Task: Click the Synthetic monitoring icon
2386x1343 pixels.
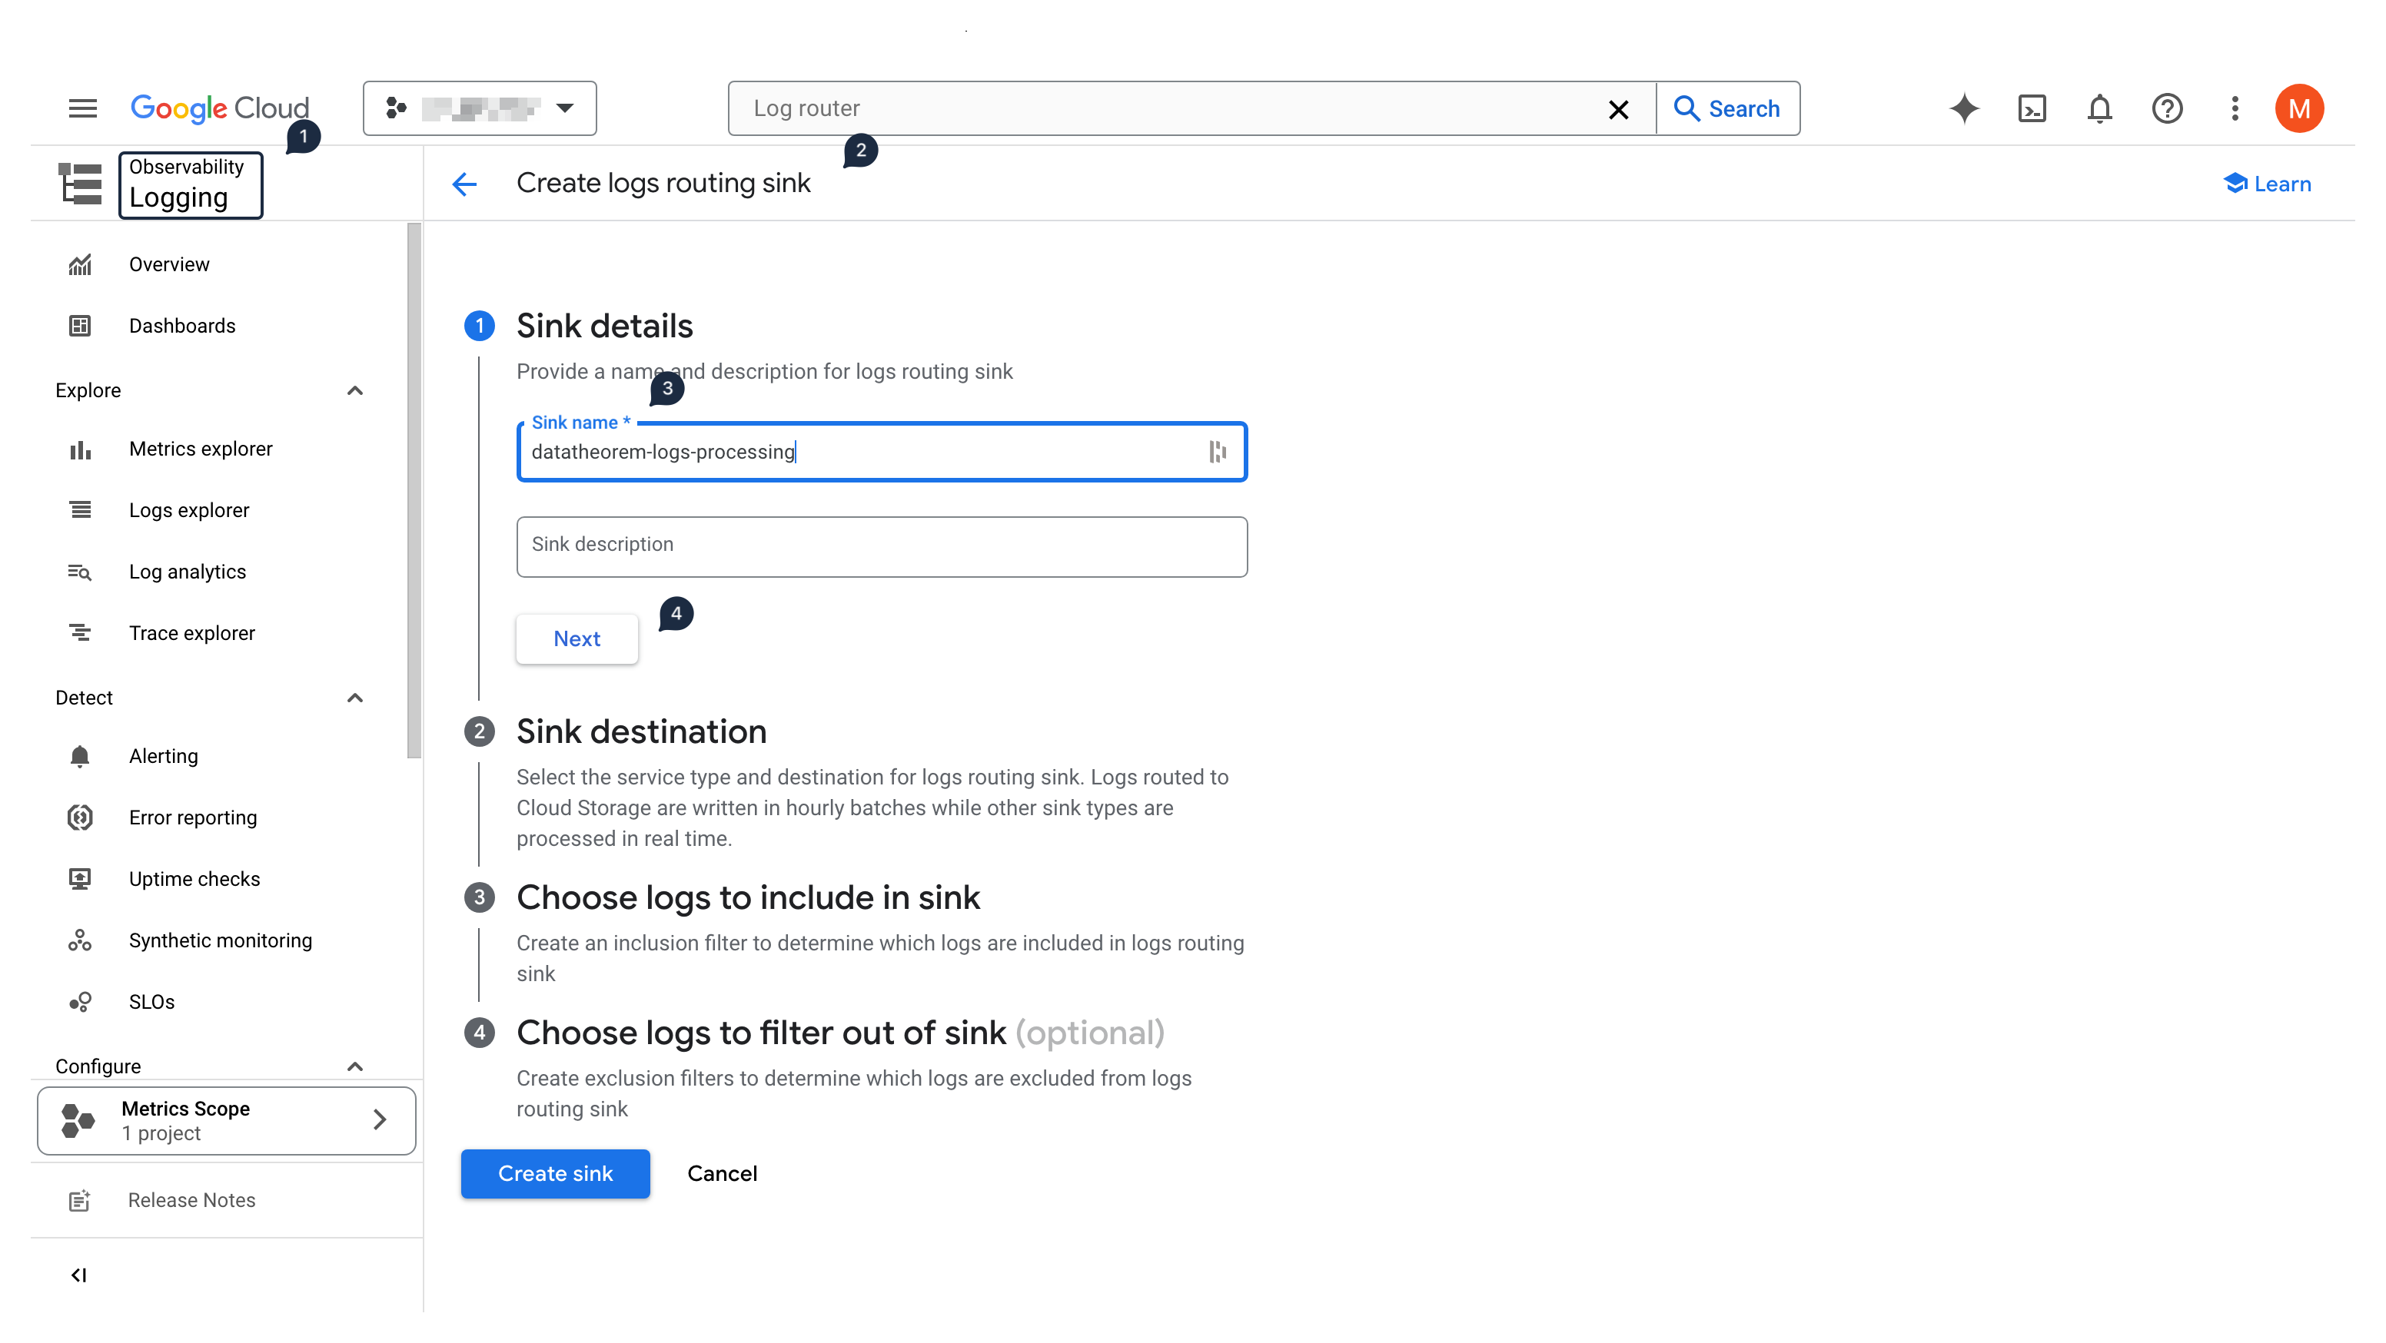Action: click(80, 940)
